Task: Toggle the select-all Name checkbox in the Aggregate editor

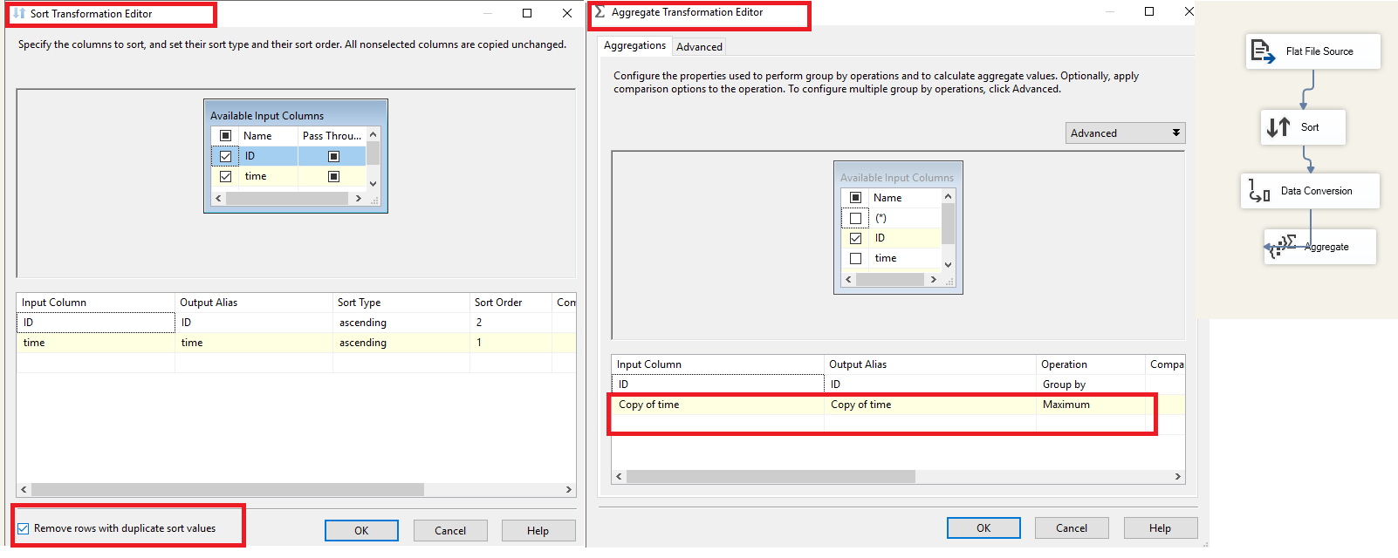Action: pos(855,198)
